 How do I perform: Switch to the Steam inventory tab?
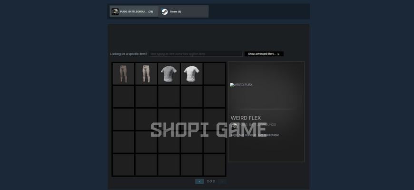184,11
